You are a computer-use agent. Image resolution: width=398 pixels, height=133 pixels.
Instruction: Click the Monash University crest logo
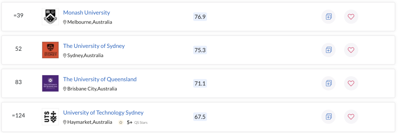pyautogui.click(x=50, y=17)
